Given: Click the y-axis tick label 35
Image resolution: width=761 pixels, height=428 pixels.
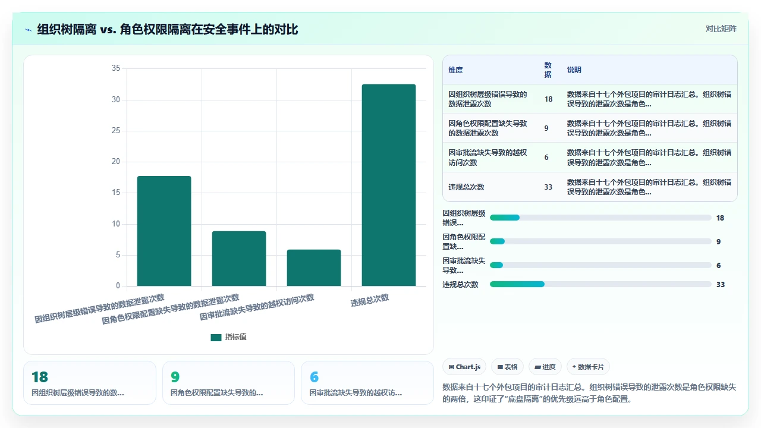Looking at the screenshot, I should pyautogui.click(x=116, y=68).
